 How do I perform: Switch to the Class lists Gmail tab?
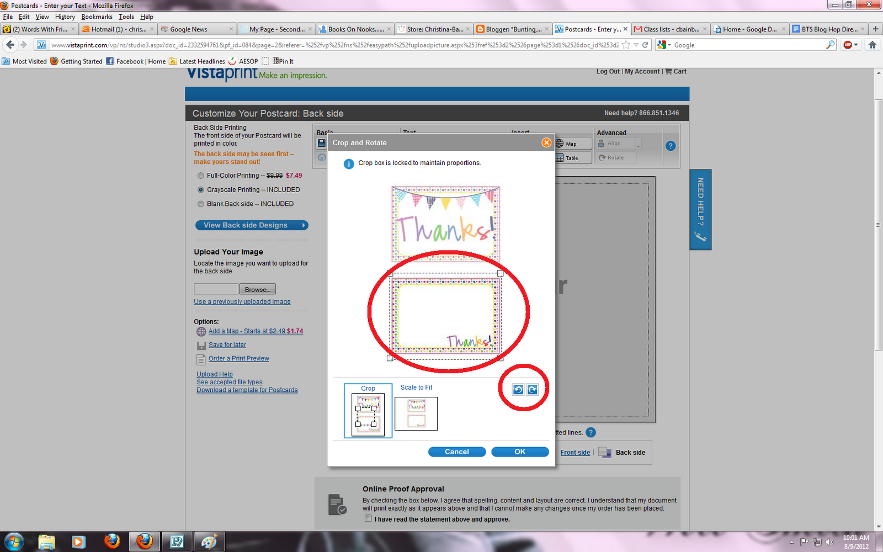pos(671,29)
